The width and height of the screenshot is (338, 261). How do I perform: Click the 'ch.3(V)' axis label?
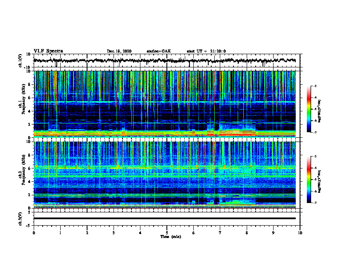pyautogui.click(x=20, y=219)
